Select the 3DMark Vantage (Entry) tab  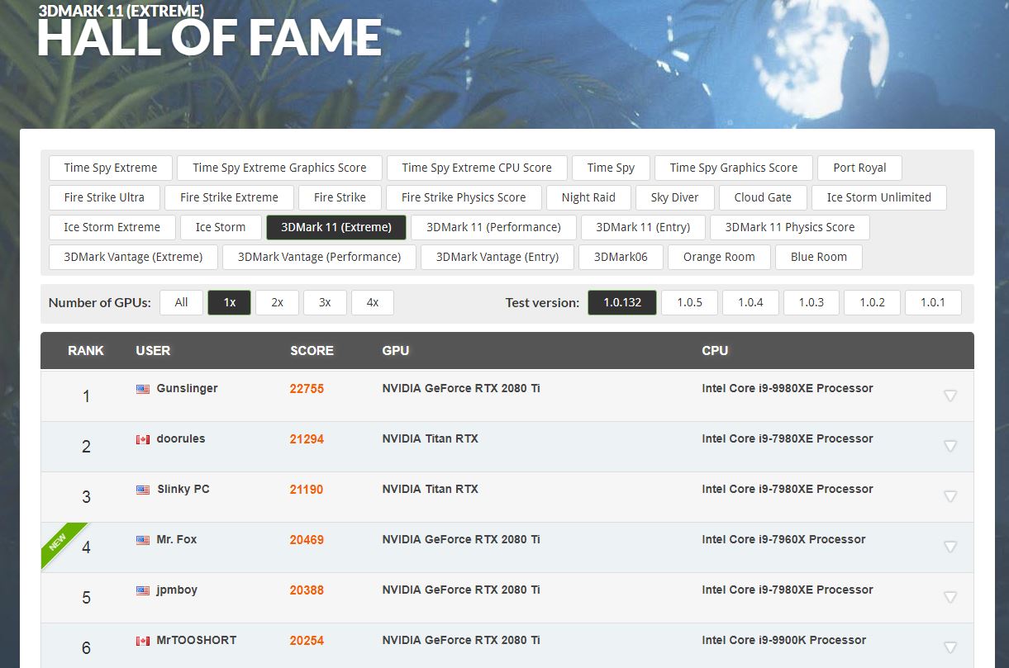tap(497, 257)
